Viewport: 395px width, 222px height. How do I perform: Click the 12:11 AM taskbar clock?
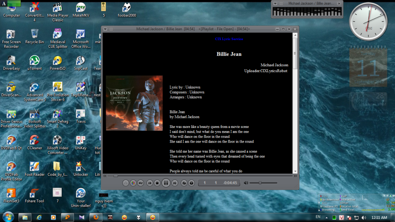click(x=379, y=217)
